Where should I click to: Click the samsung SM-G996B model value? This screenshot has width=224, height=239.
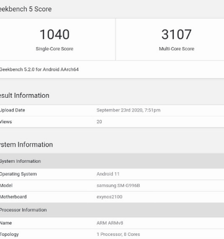(x=118, y=186)
